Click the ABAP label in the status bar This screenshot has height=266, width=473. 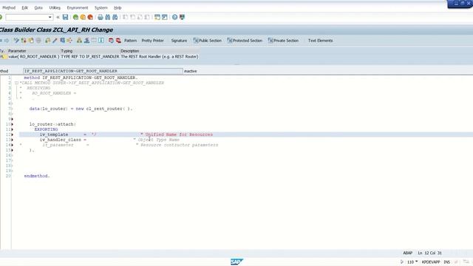pos(407,253)
